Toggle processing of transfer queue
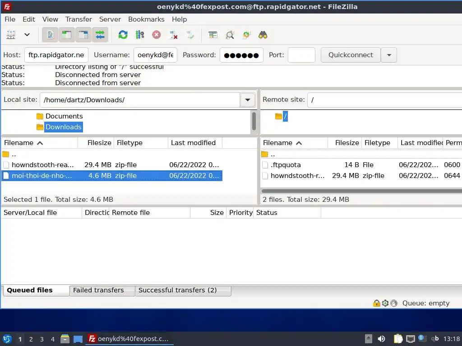This screenshot has width=462, height=346. click(x=140, y=35)
